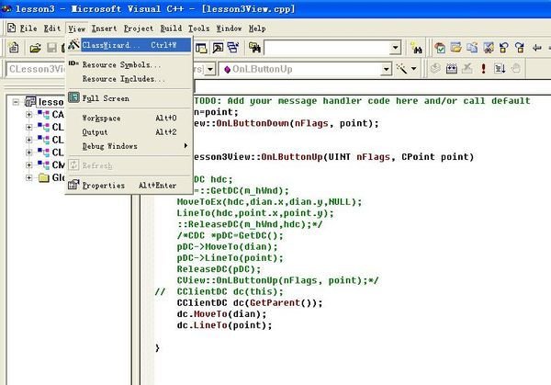Viewport: 551px width, 385px height.
Task: Open the Help menu
Action: 257,28
